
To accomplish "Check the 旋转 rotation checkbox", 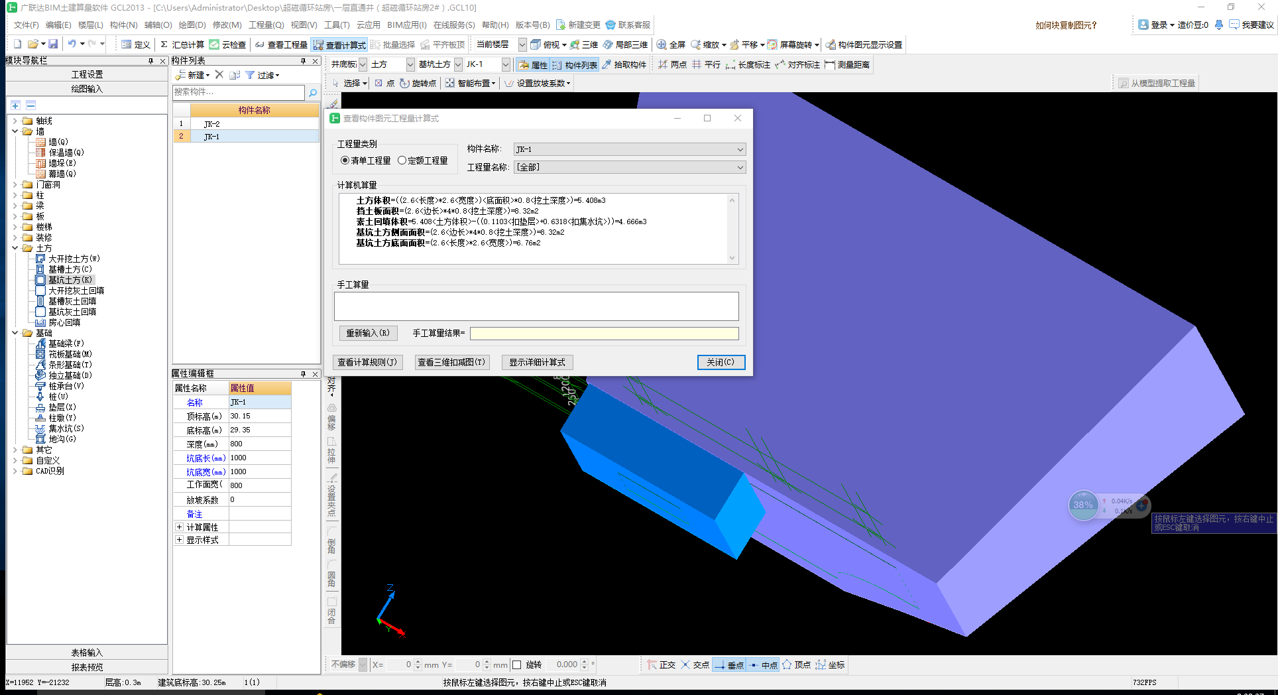I will [x=517, y=664].
